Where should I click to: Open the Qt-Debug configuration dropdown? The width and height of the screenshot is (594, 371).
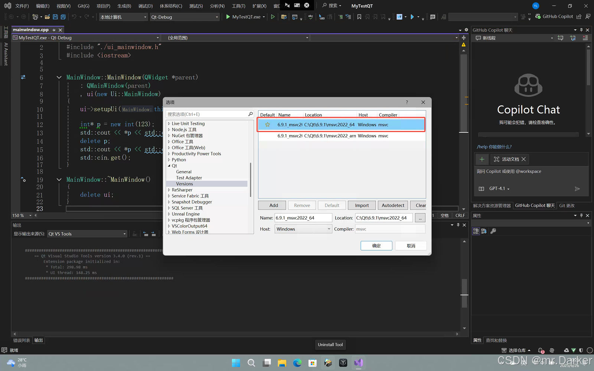pyautogui.click(x=185, y=17)
